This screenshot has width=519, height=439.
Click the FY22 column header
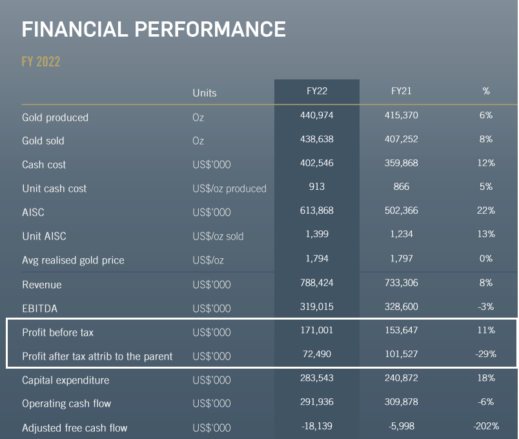[x=317, y=91]
